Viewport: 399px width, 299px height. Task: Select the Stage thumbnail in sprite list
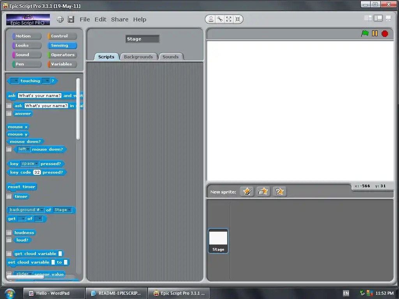tap(218, 241)
